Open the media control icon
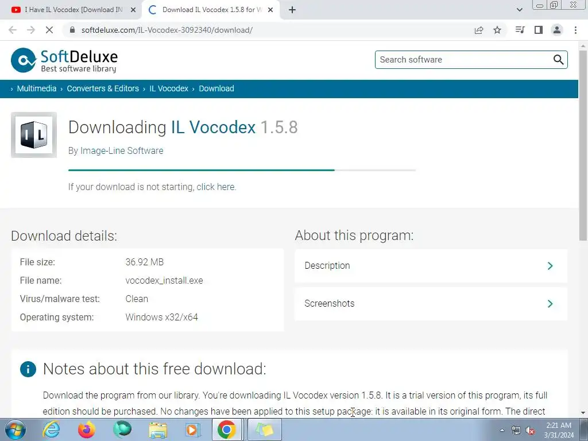Screen dimensions: 588x441 [x=520, y=30]
